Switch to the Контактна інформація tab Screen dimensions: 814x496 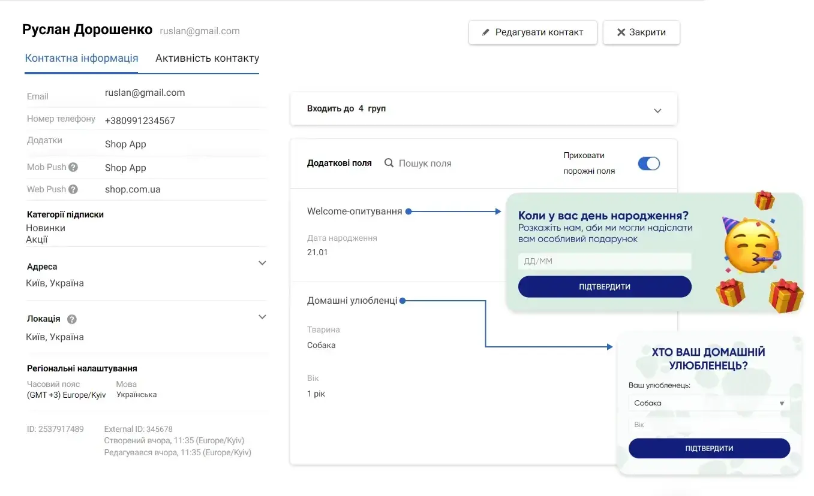pyautogui.click(x=82, y=59)
